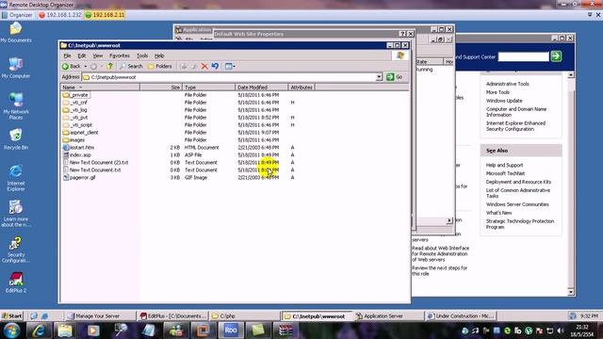Select New Text Document.txt file
This screenshot has width=603, height=339.
[91, 169]
